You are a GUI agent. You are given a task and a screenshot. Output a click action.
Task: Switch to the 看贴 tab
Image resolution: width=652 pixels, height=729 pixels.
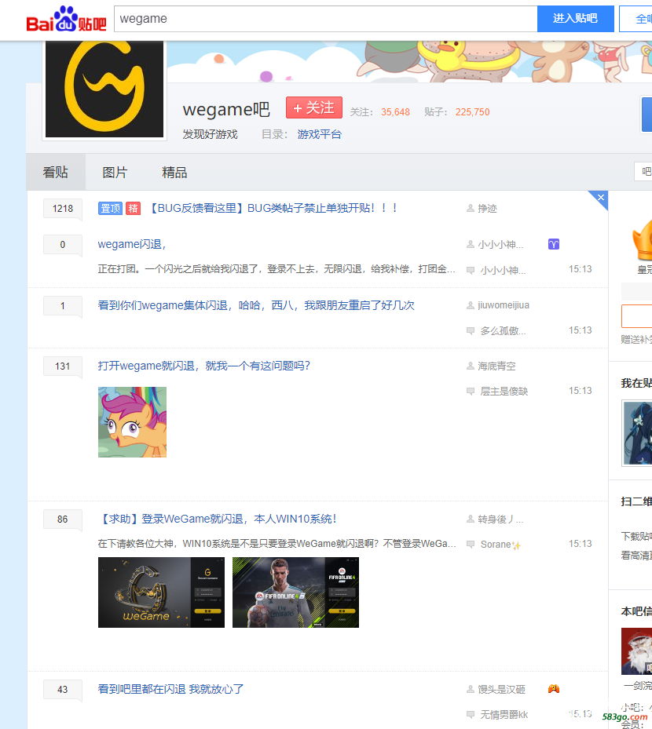pyautogui.click(x=56, y=173)
